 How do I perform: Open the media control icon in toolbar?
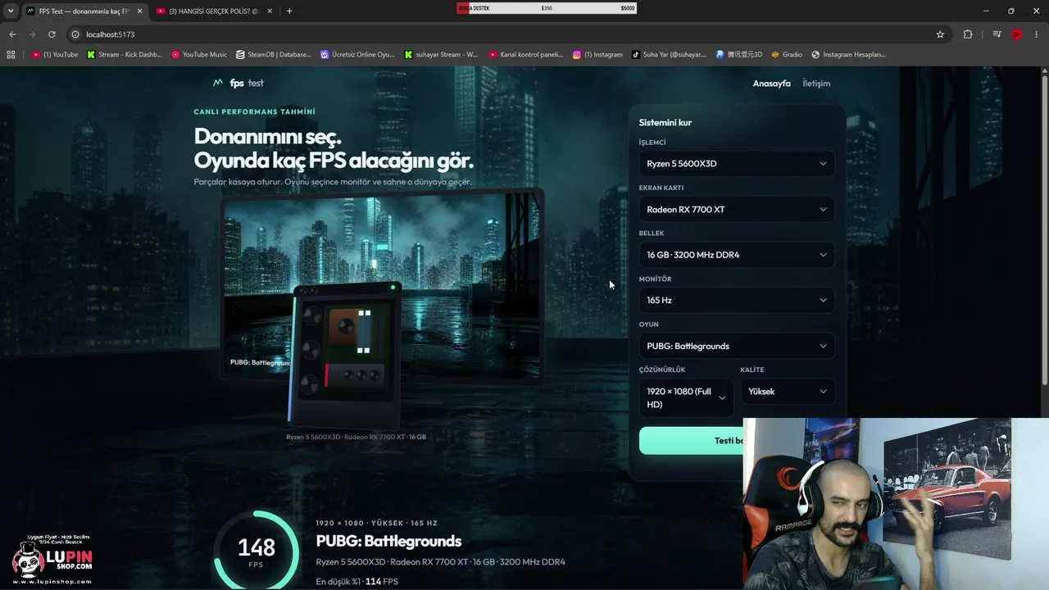[997, 34]
